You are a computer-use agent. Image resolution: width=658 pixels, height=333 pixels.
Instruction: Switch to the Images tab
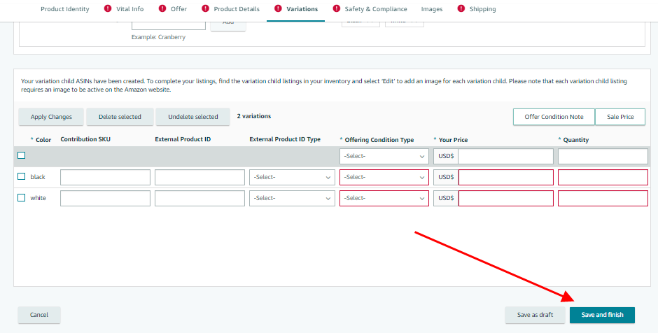click(x=432, y=9)
